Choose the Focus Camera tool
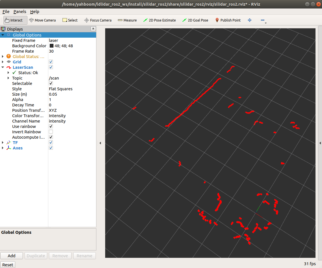The height and width of the screenshot is (268, 322). point(98,20)
